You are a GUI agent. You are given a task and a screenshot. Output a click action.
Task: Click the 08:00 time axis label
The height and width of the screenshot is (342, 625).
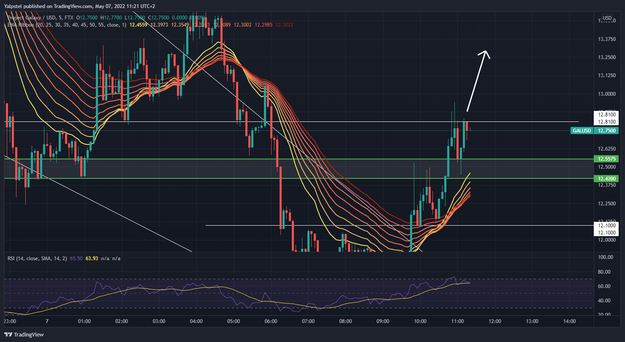coord(345,321)
